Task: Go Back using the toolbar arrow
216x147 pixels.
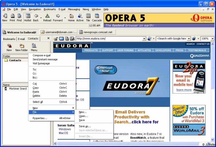Action: coord(36,18)
